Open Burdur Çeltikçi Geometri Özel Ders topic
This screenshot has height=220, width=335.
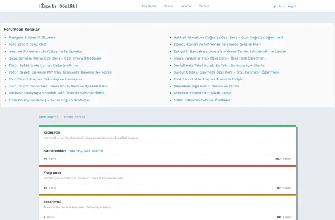(226, 72)
